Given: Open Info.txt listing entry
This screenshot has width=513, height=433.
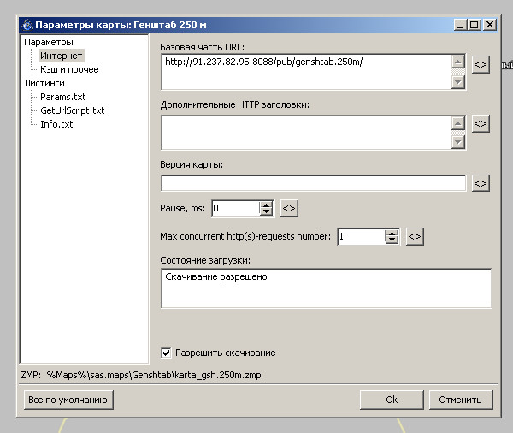Looking at the screenshot, I should tap(57, 124).
